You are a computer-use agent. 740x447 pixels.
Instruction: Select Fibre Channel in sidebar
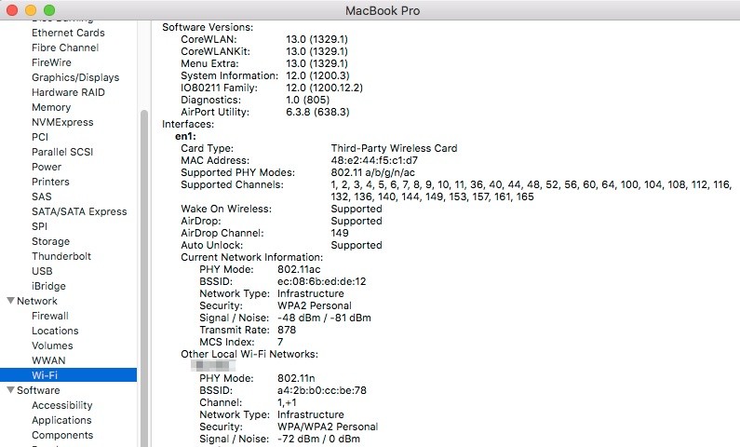pos(65,47)
